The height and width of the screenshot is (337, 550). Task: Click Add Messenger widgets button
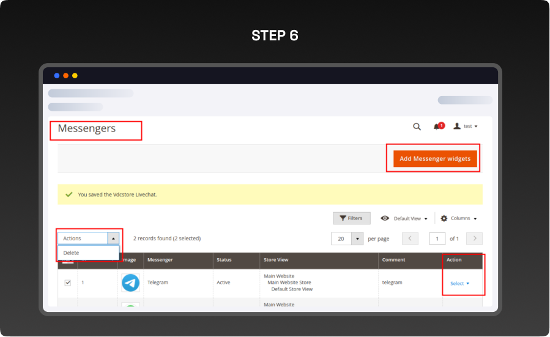tap(434, 159)
